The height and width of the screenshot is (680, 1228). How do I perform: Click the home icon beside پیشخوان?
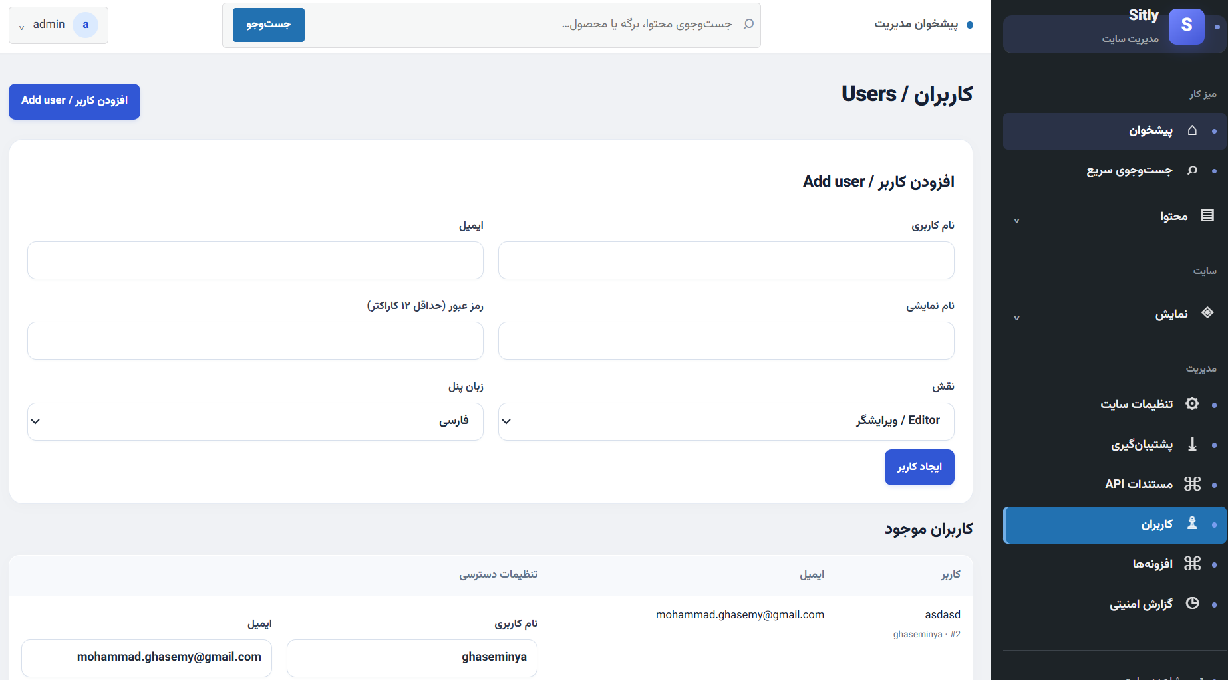[x=1192, y=130]
